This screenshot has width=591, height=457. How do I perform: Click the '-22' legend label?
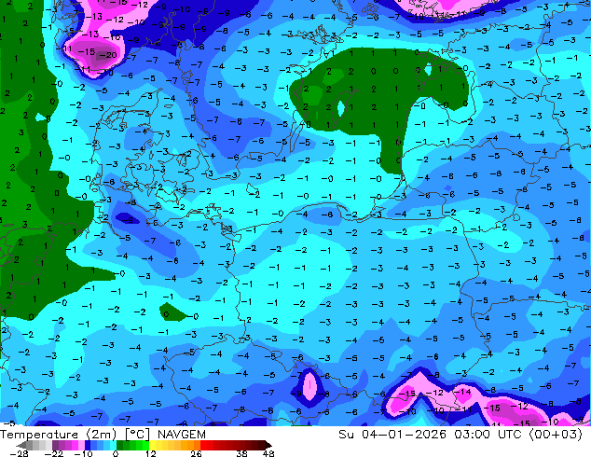coord(53,453)
